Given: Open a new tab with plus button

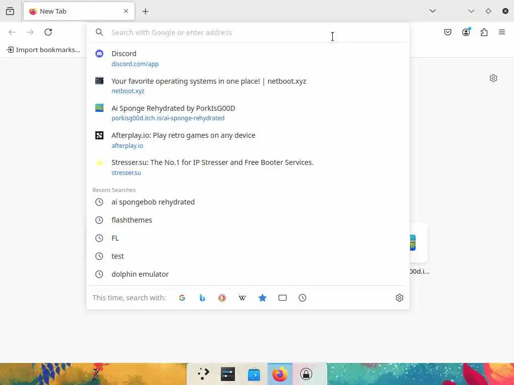Looking at the screenshot, I should click(145, 12).
